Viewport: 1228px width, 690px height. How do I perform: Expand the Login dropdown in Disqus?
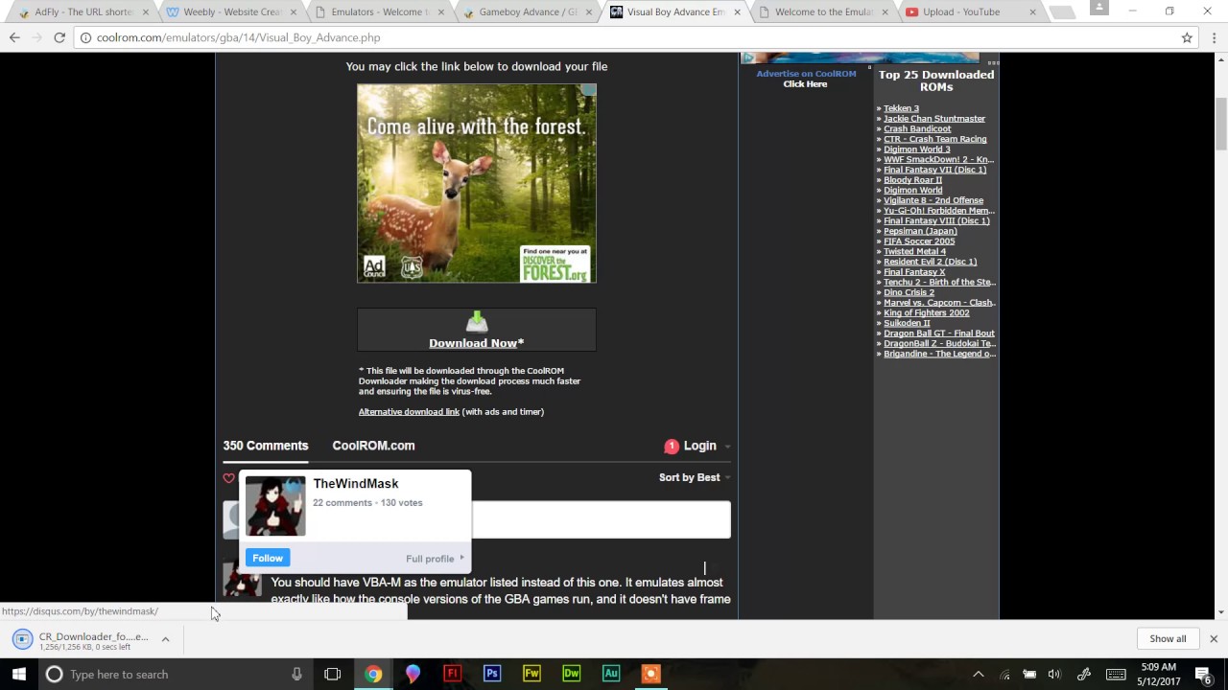[727, 447]
